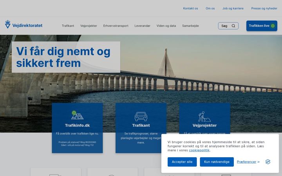Open Job og karriere link

tap(233, 9)
